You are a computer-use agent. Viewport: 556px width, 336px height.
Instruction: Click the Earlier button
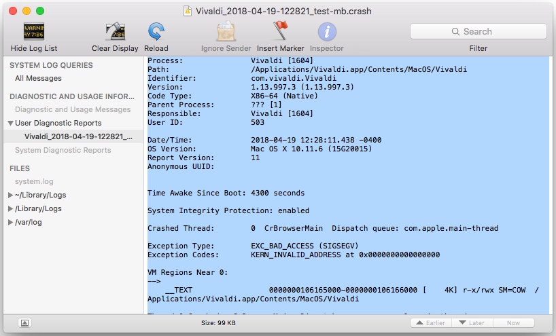tap(431, 323)
